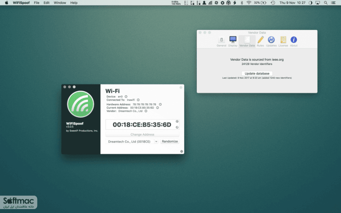Click the Time Machine menu bar icon
The image size is (341, 213).
[x=273, y=3]
